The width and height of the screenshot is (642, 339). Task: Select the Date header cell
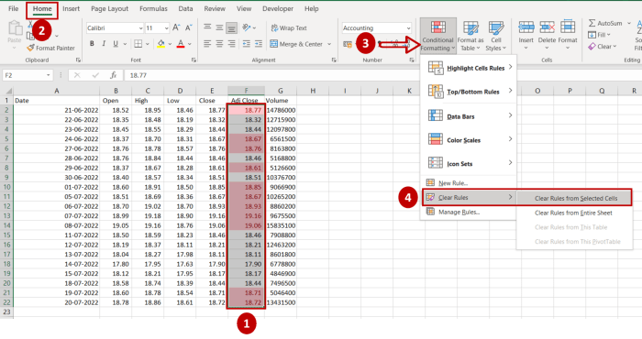point(57,100)
